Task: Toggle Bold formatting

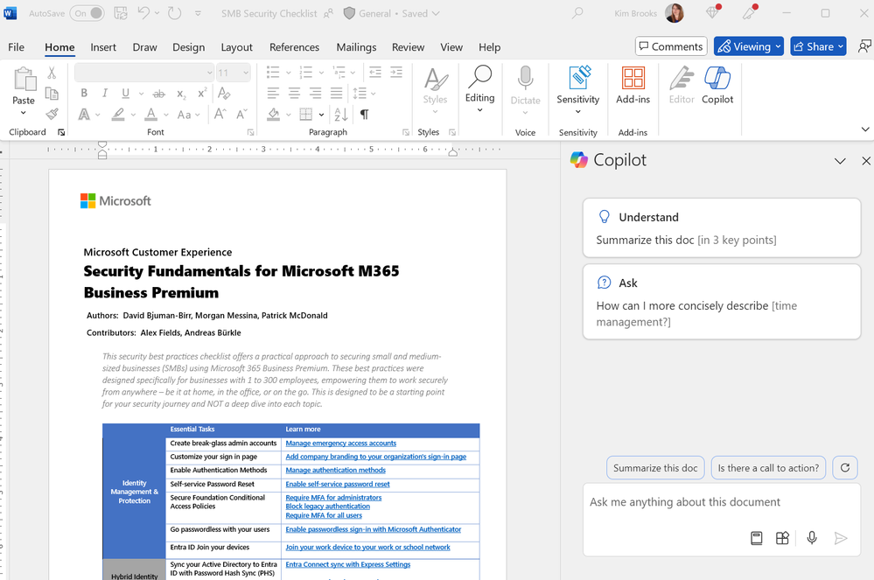Action: coord(84,93)
